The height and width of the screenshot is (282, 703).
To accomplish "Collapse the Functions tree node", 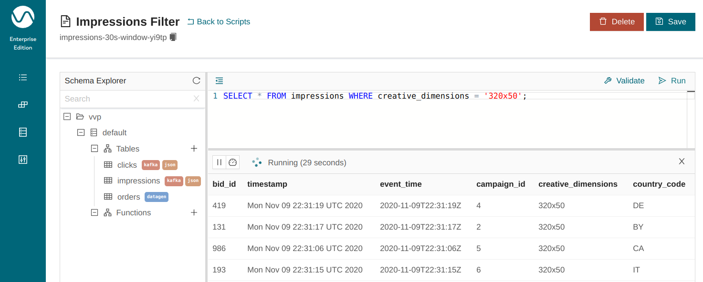I will pyautogui.click(x=94, y=212).
